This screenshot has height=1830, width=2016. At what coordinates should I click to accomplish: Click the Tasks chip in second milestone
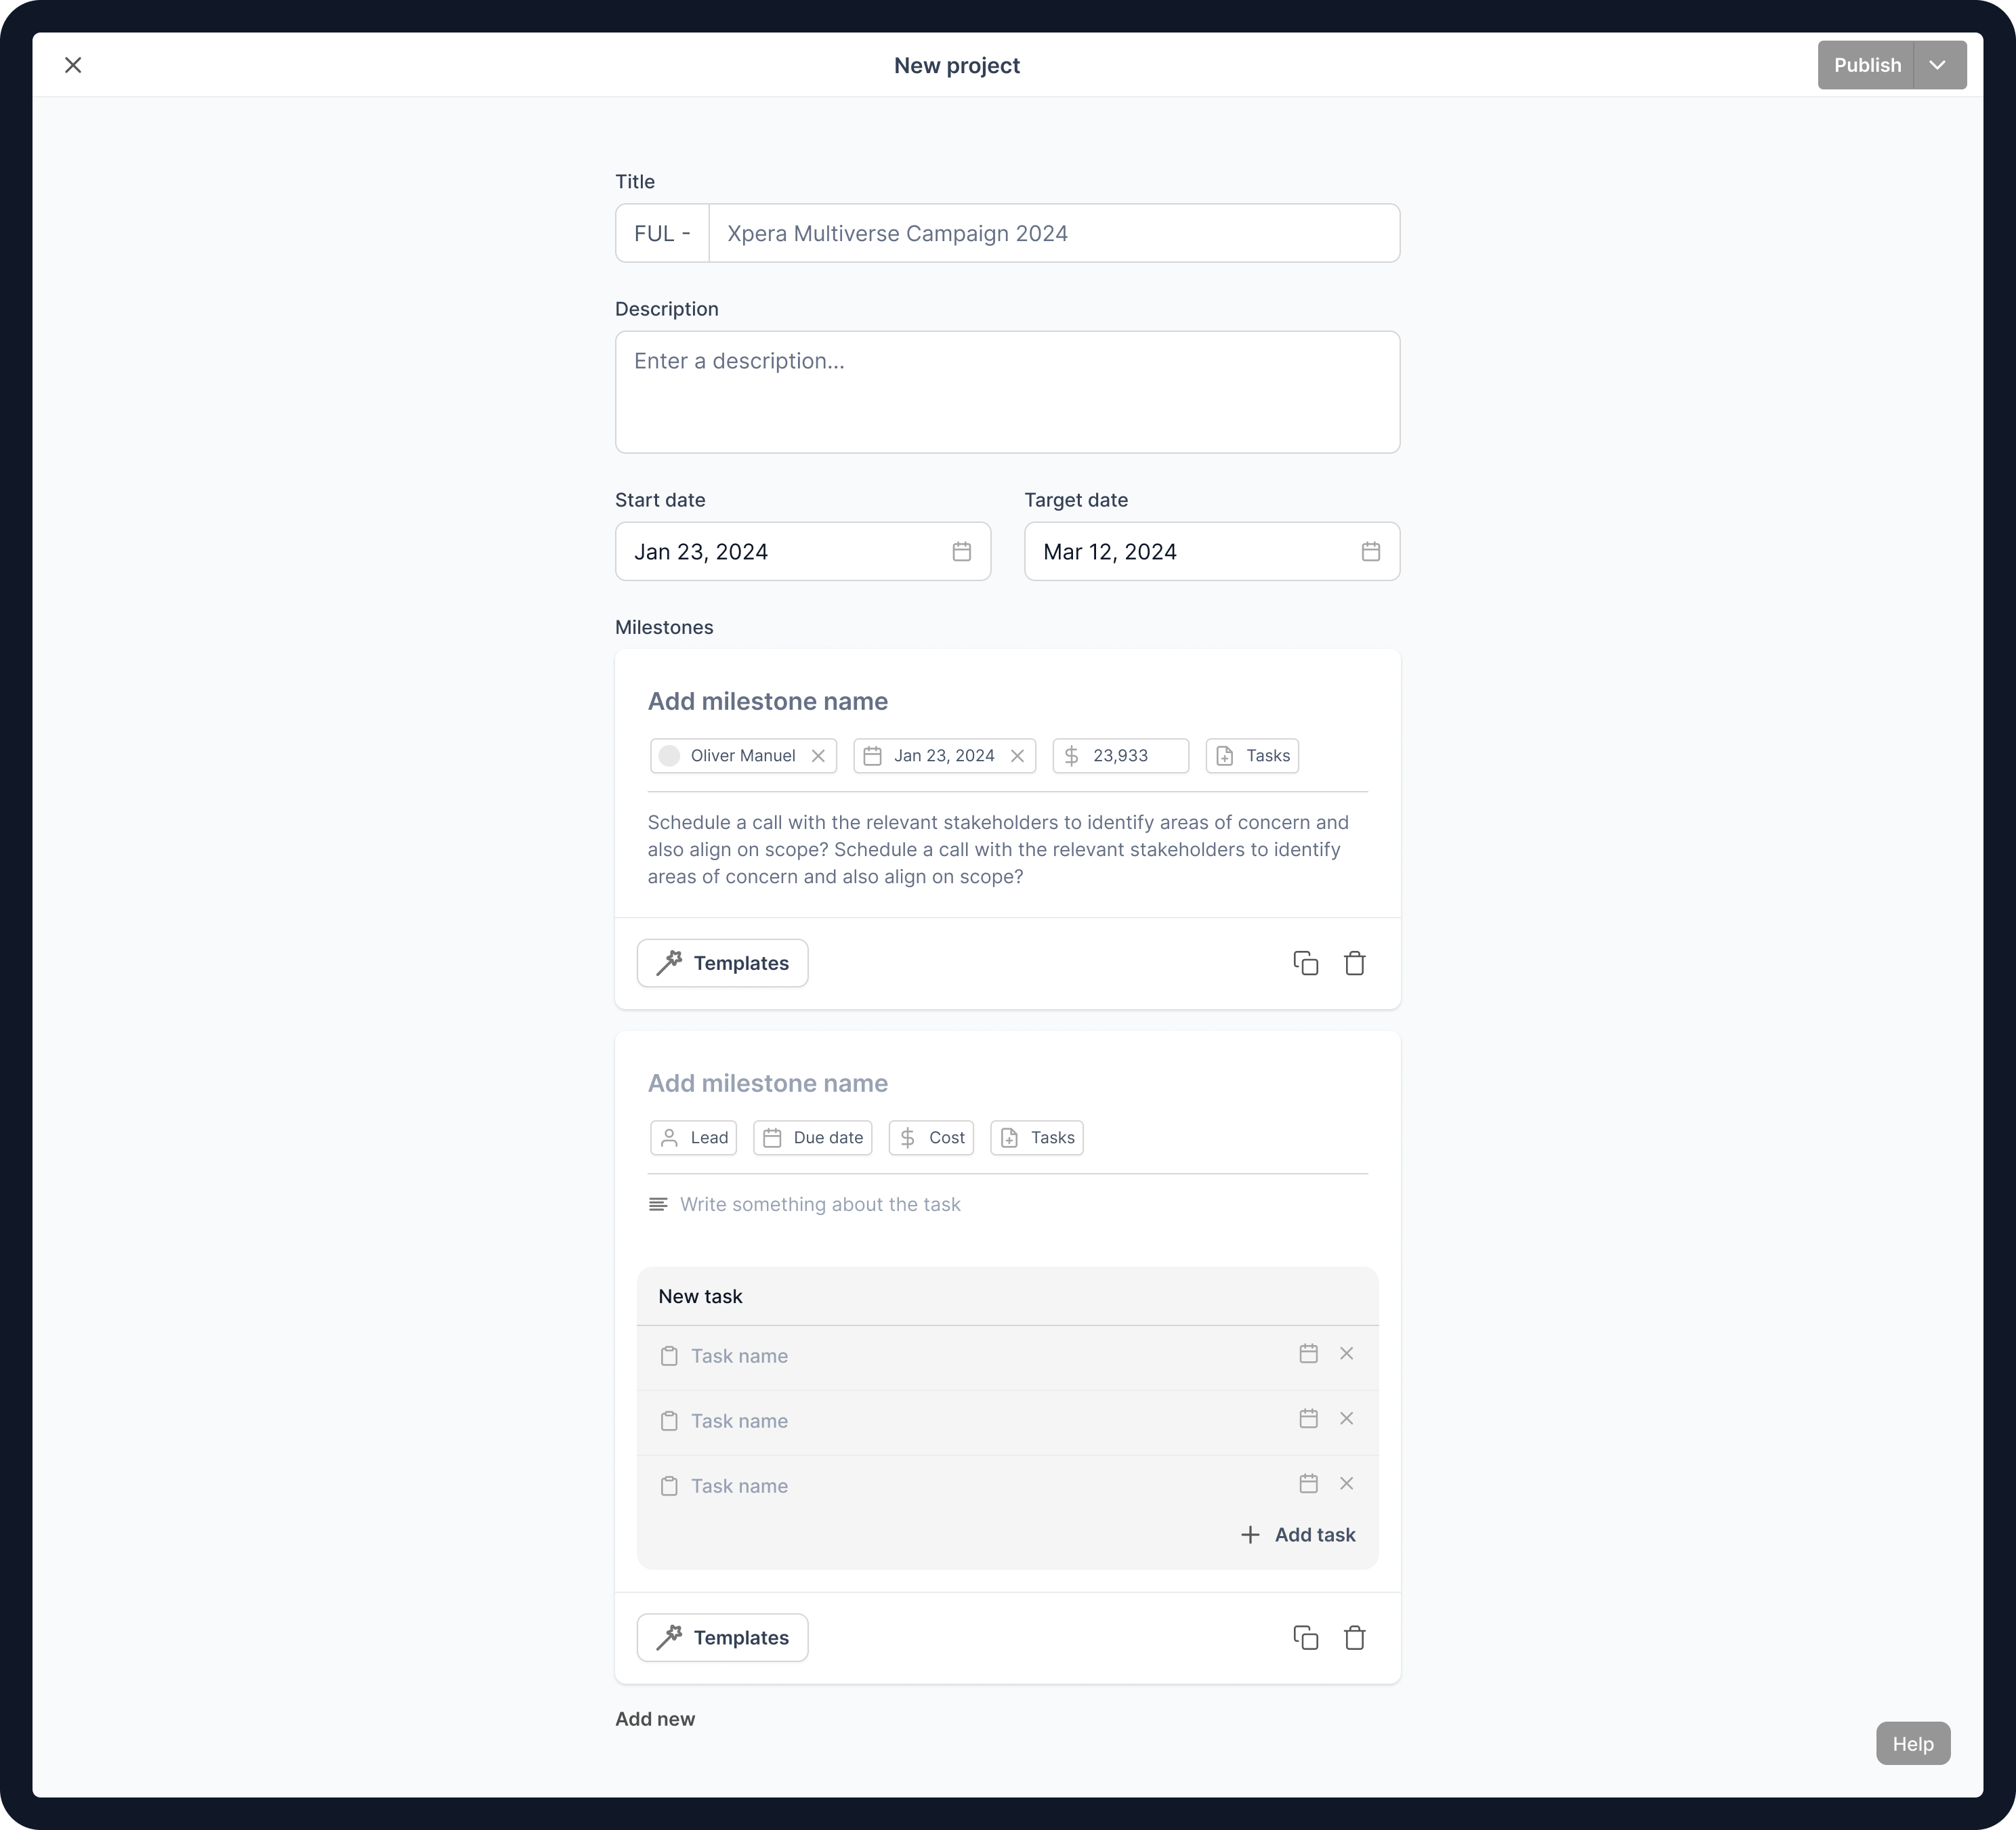(x=1037, y=1138)
